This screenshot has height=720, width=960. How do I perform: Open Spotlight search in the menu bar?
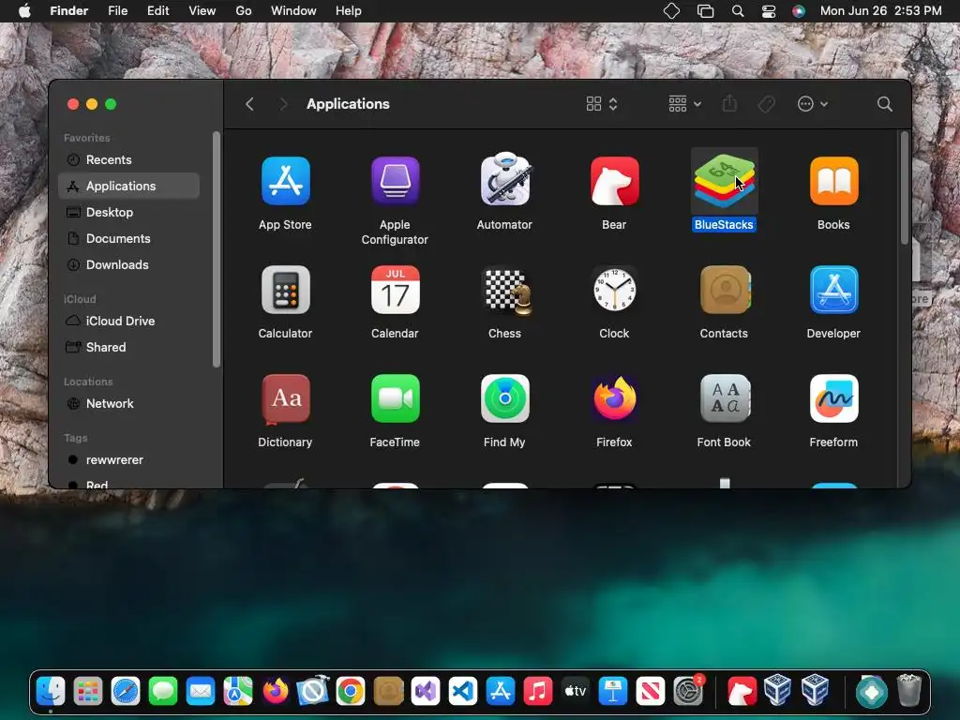[738, 11]
